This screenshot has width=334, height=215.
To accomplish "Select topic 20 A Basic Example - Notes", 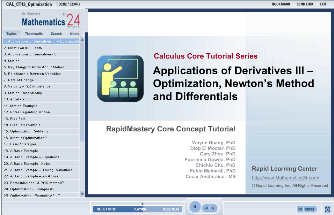I will tap(41, 163).
